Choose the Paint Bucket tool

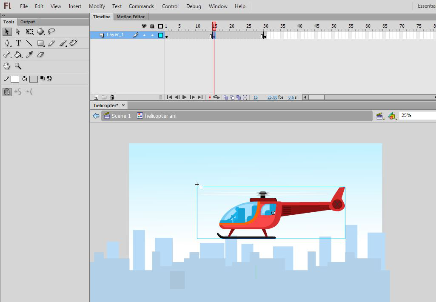(x=18, y=54)
